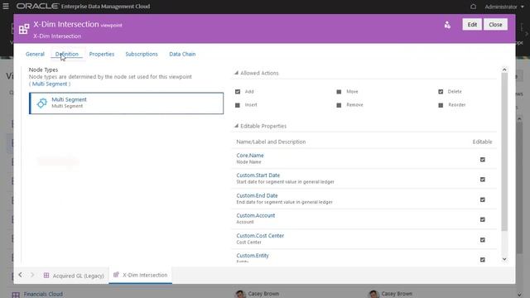Toggle Editable checkbox for Custom.Account
The image size is (530, 298).
(x=482, y=219)
